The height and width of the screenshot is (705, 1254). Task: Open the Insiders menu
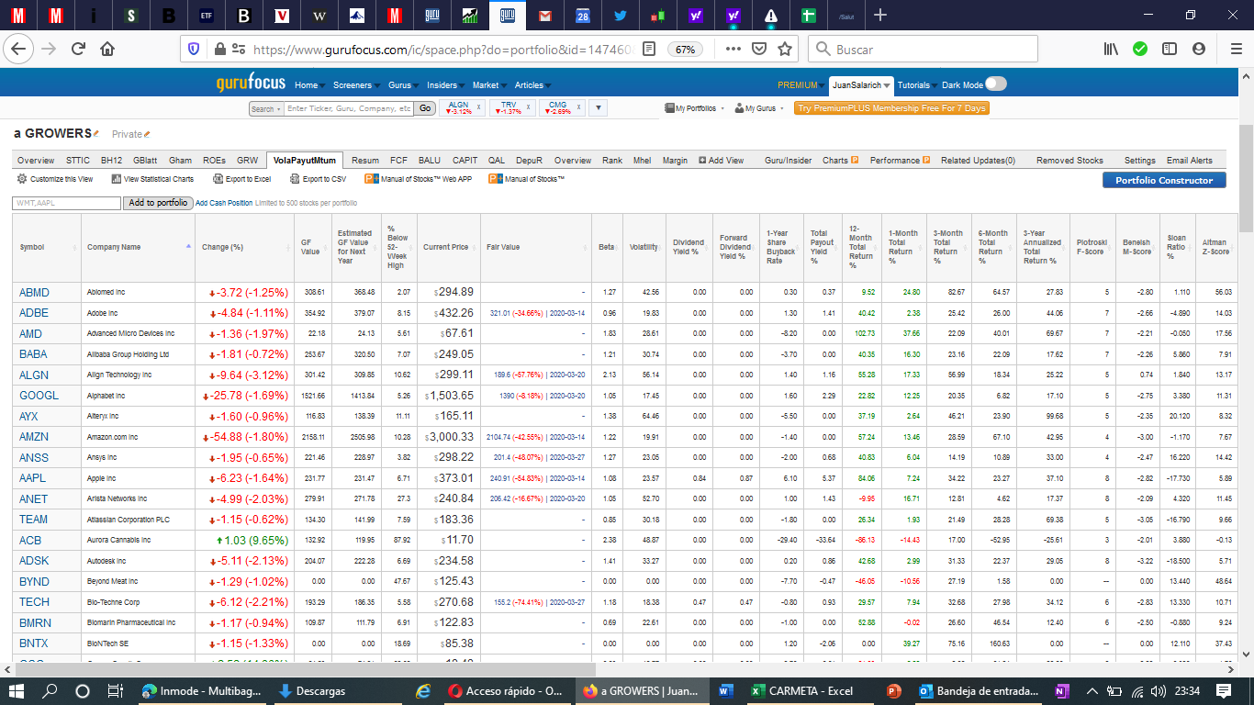(445, 84)
